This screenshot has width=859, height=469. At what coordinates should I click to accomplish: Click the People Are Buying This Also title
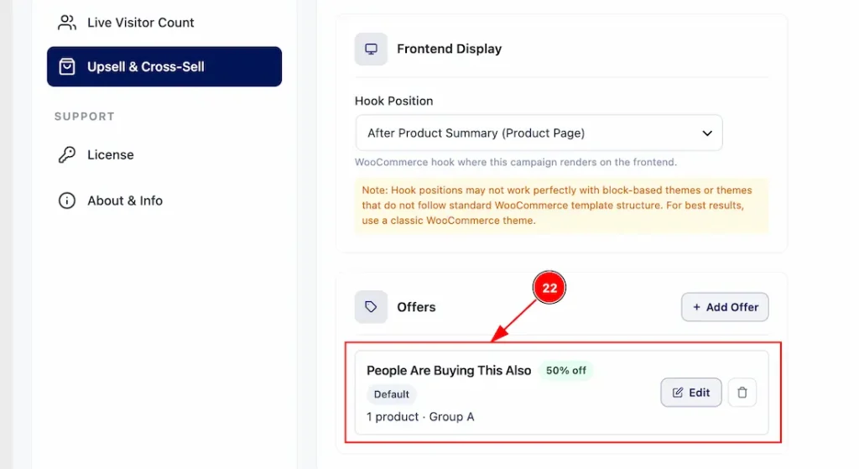pyautogui.click(x=449, y=370)
